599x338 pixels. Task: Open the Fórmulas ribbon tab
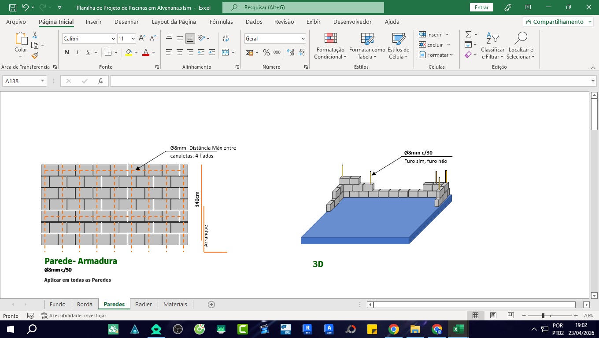coord(221,22)
